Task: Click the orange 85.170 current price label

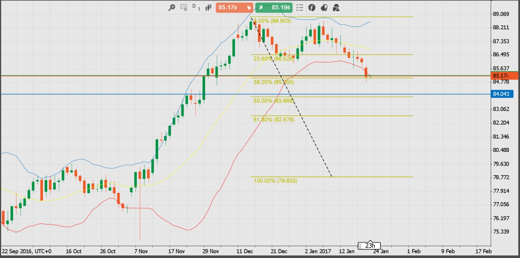Action: [x=504, y=76]
